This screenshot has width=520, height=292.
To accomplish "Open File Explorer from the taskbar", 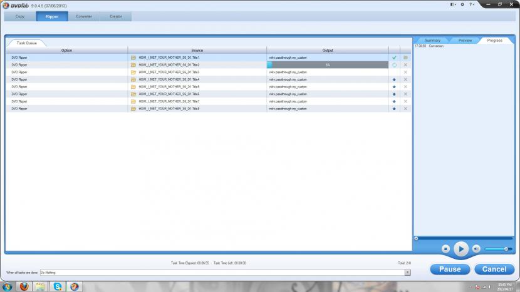I will tap(40, 286).
